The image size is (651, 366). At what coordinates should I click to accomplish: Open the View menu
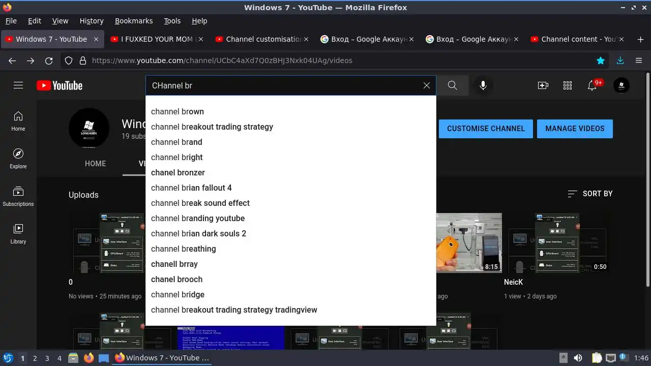click(60, 21)
